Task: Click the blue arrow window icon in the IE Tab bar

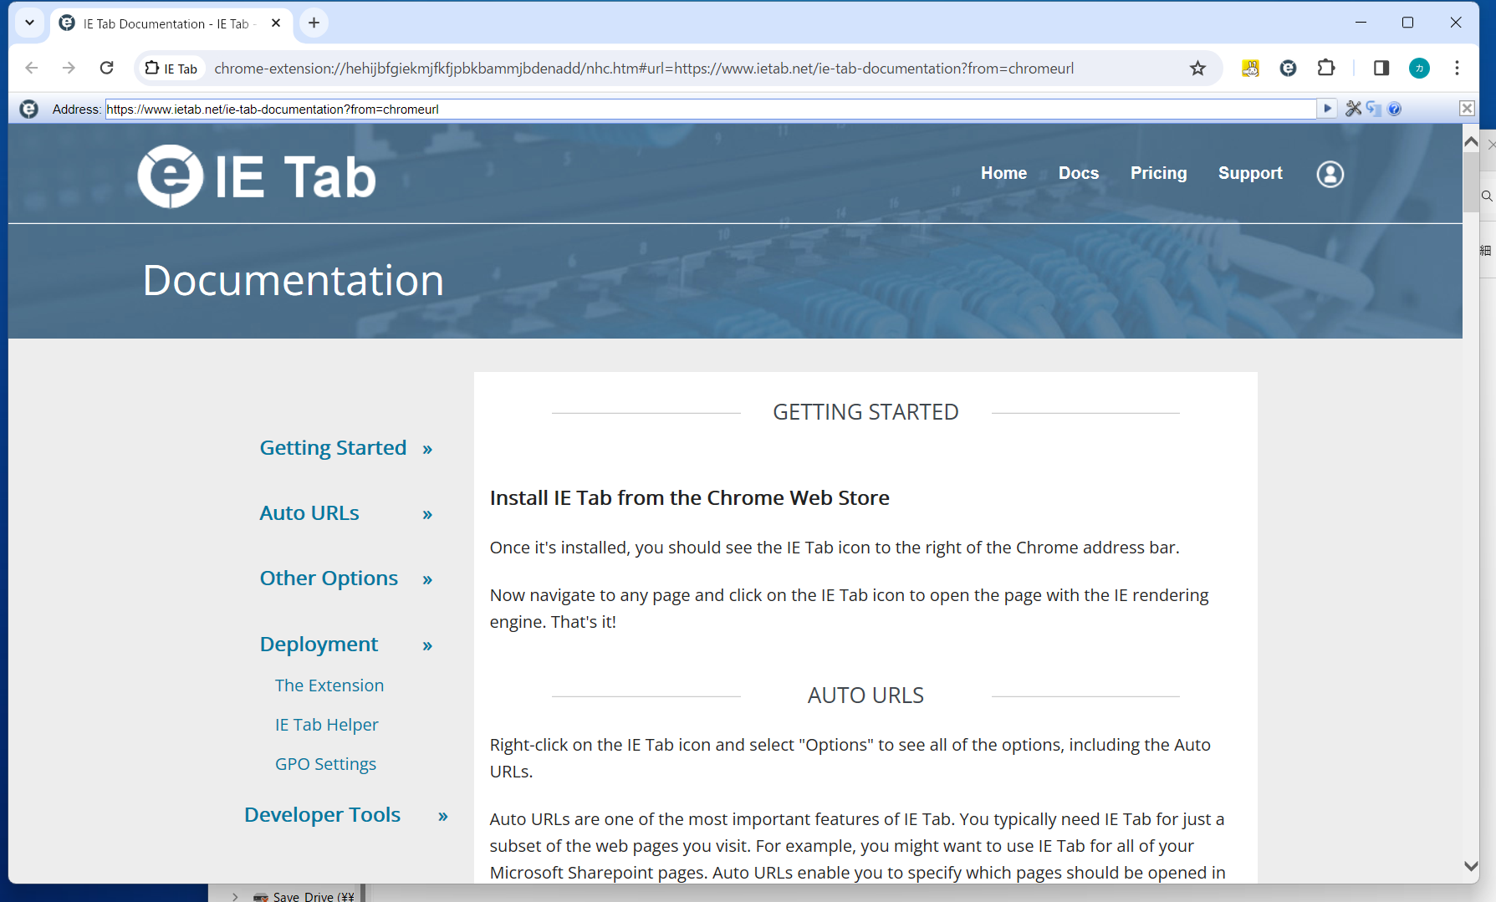Action: [1374, 109]
